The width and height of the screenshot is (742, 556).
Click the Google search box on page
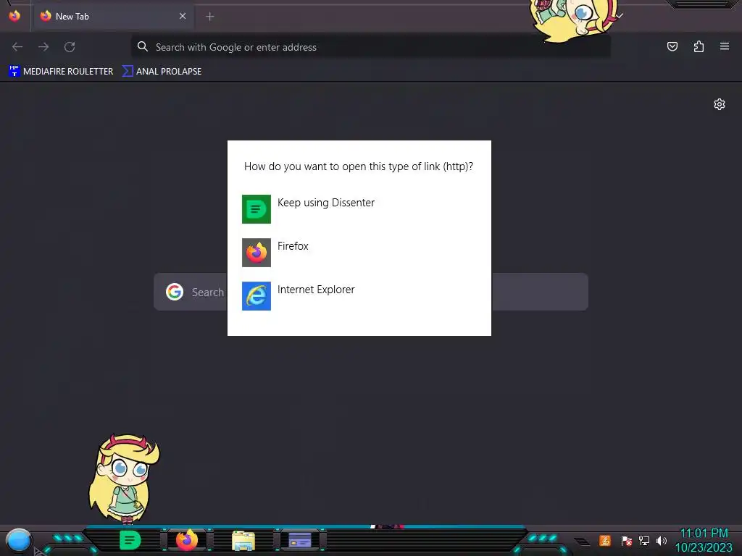click(x=371, y=292)
